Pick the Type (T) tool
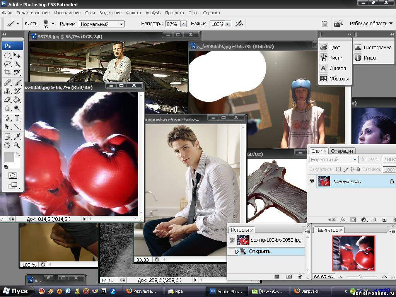396x297 pixels. (x=17, y=118)
